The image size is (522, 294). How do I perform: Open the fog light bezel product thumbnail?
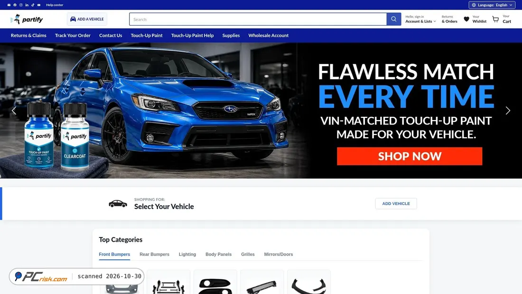[215, 283]
